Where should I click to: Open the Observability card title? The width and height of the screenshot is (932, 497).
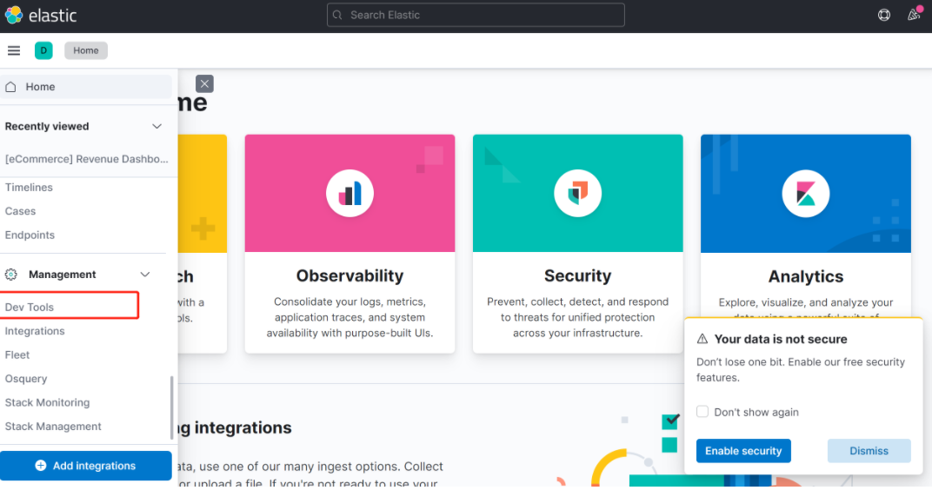(349, 275)
